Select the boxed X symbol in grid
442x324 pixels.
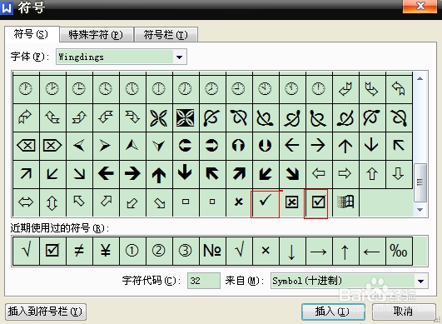(292, 202)
